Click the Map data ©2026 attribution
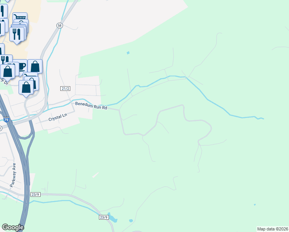Viewport: 289px width, 232px height. coord(273,229)
